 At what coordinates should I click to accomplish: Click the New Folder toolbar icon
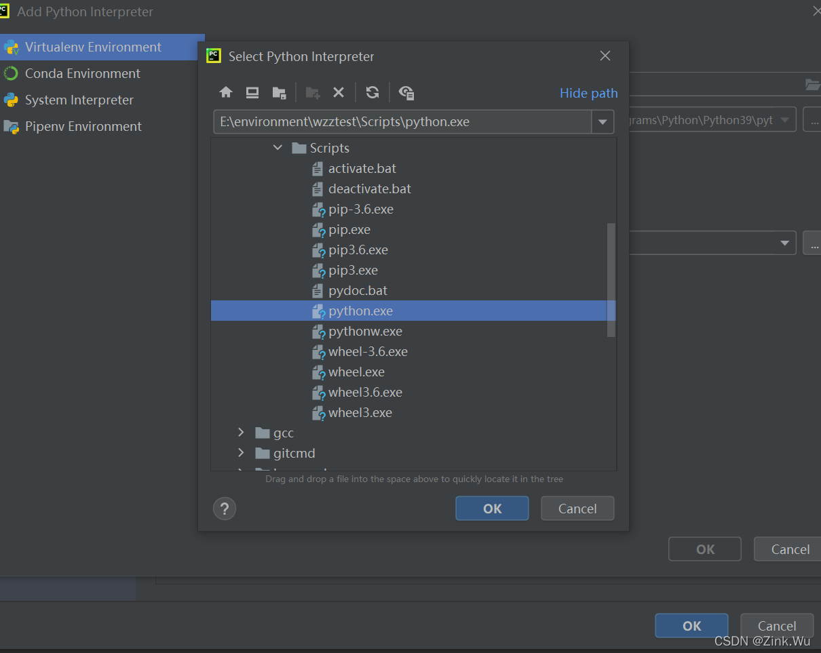[313, 93]
